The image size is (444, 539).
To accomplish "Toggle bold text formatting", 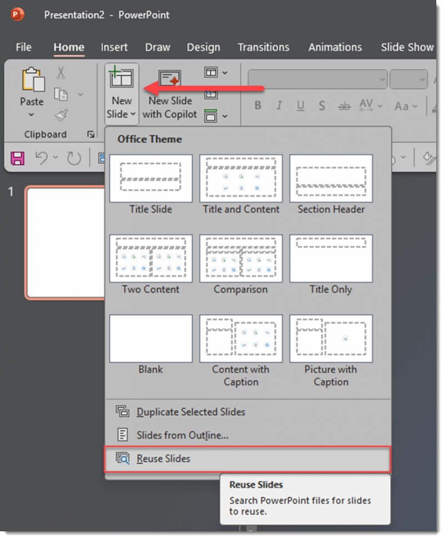I will coord(257,105).
